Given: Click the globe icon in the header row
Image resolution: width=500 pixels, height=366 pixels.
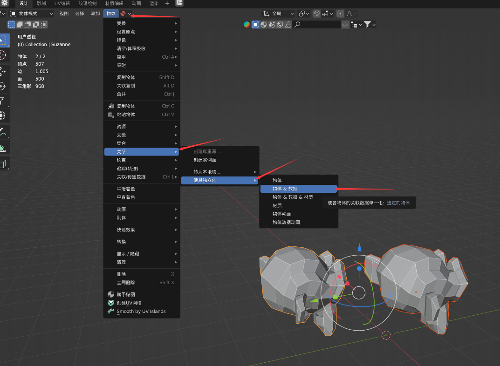Looking at the screenshot, I should click(x=280, y=25).
